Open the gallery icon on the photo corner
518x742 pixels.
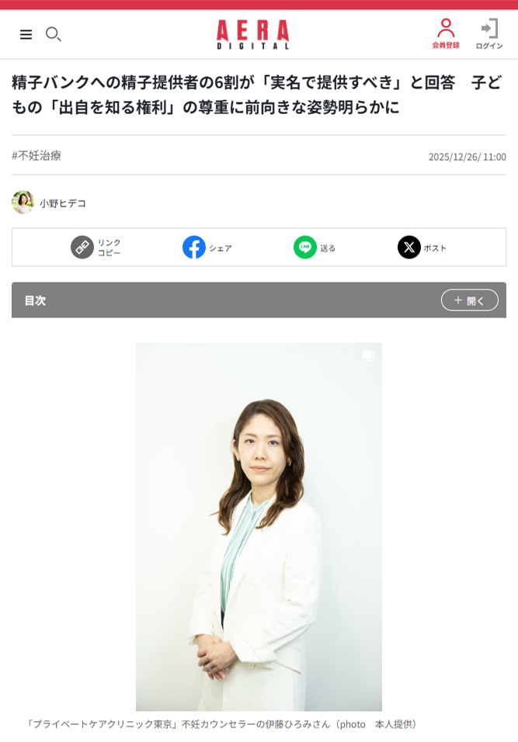coord(368,355)
